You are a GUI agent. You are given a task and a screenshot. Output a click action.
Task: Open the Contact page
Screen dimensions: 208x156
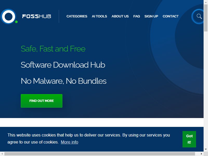point(171,16)
